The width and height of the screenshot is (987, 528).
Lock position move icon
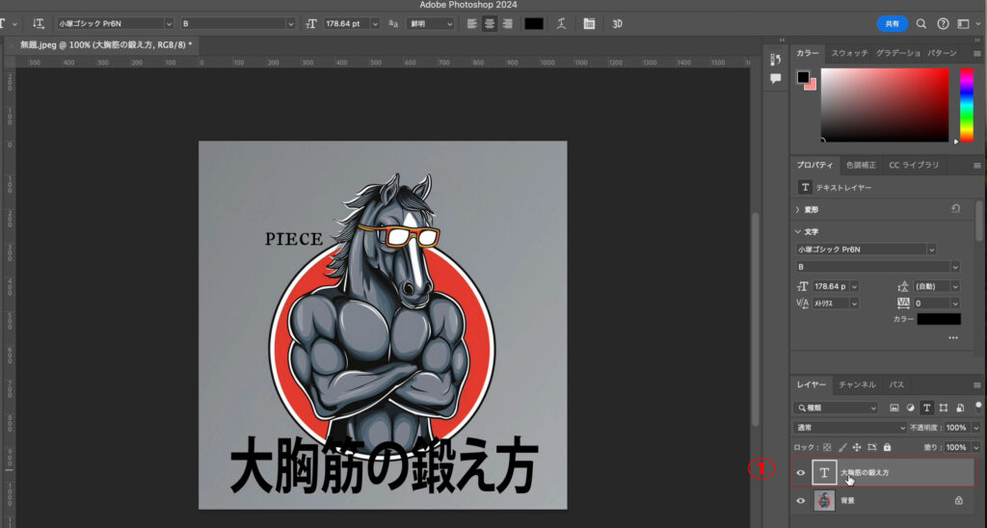coord(857,447)
